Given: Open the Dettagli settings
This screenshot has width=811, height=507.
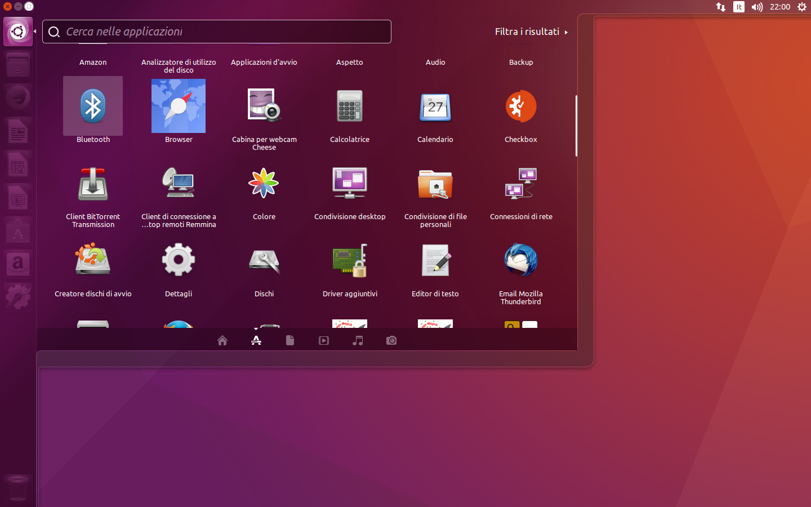Looking at the screenshot, I should pos(178,260).
